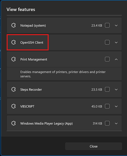Click the 314 KB size value

click(97, 124)
